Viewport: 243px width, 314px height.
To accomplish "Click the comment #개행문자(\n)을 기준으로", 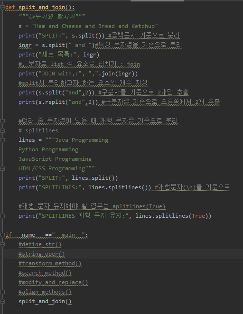I will (x=192, y=187).
